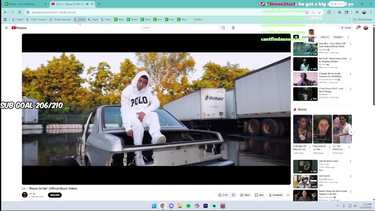The height and width of the screenshot is (211, 375).
Task: Open Hacker Shows Insane Gadgets thumbnail
Action: tap(305, 195)
